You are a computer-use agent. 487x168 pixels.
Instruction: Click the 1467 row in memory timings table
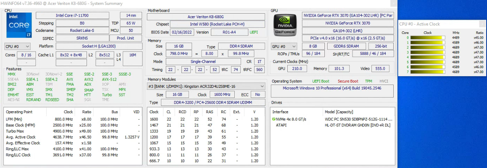pyautogui.click(x=207, y=125)
